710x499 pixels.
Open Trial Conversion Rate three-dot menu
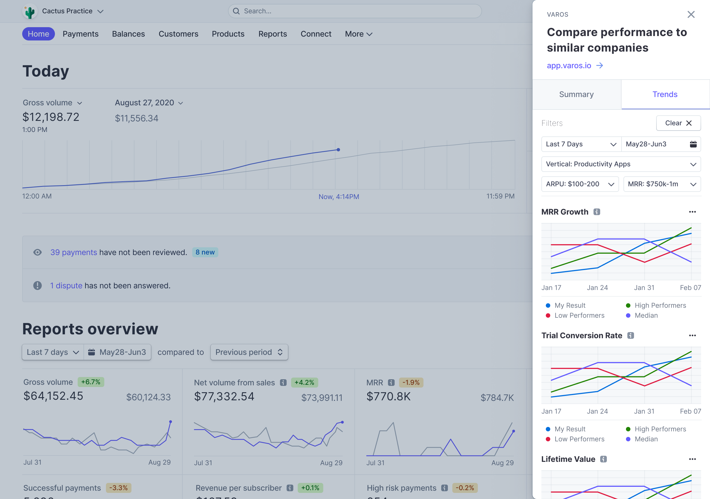(x=692, y=335)
